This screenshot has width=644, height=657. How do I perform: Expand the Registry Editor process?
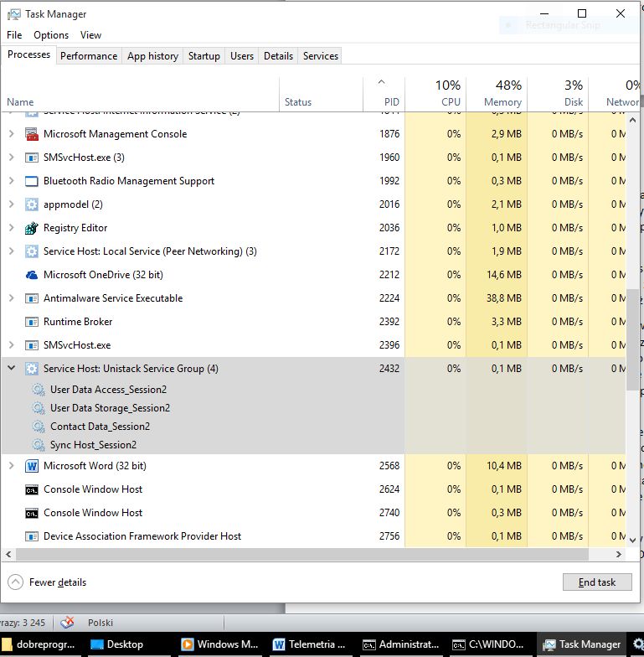pos(12,228)
